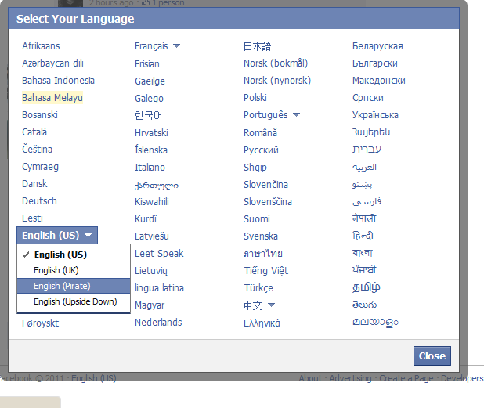The height and width of the screenshot is (408, 484).
Task: Select Eesti language
Action: [x=32, y=218]
